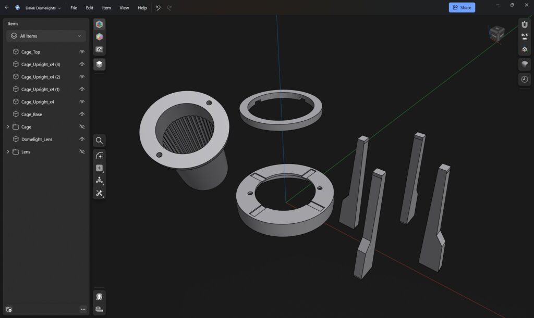The width and height of the screenshot is (534, 318).
Task: Hide the Cage_Top item
Action: [x=82, y=52]
